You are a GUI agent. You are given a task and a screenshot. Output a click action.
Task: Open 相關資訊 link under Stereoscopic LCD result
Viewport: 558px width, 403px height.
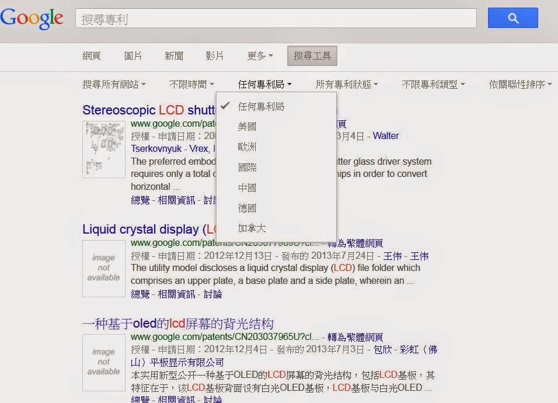tap(176, 200)
